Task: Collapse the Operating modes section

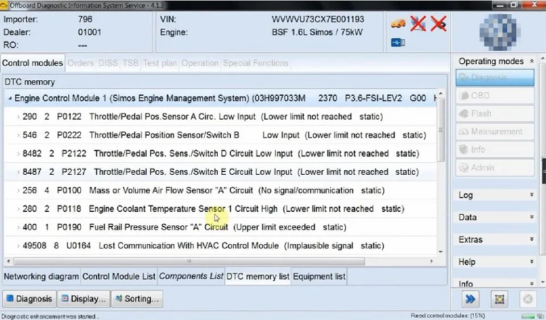Action: pos(532,61)
